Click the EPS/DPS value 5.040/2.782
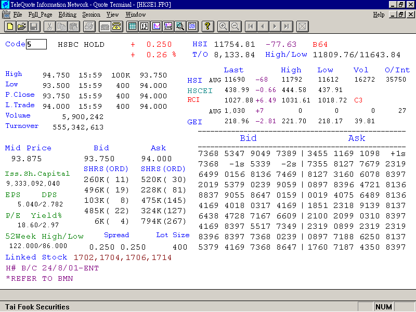Screen dimensions: 416x312 point(41,204)
